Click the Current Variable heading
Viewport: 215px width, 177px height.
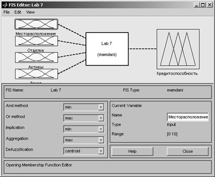(127, 106)
